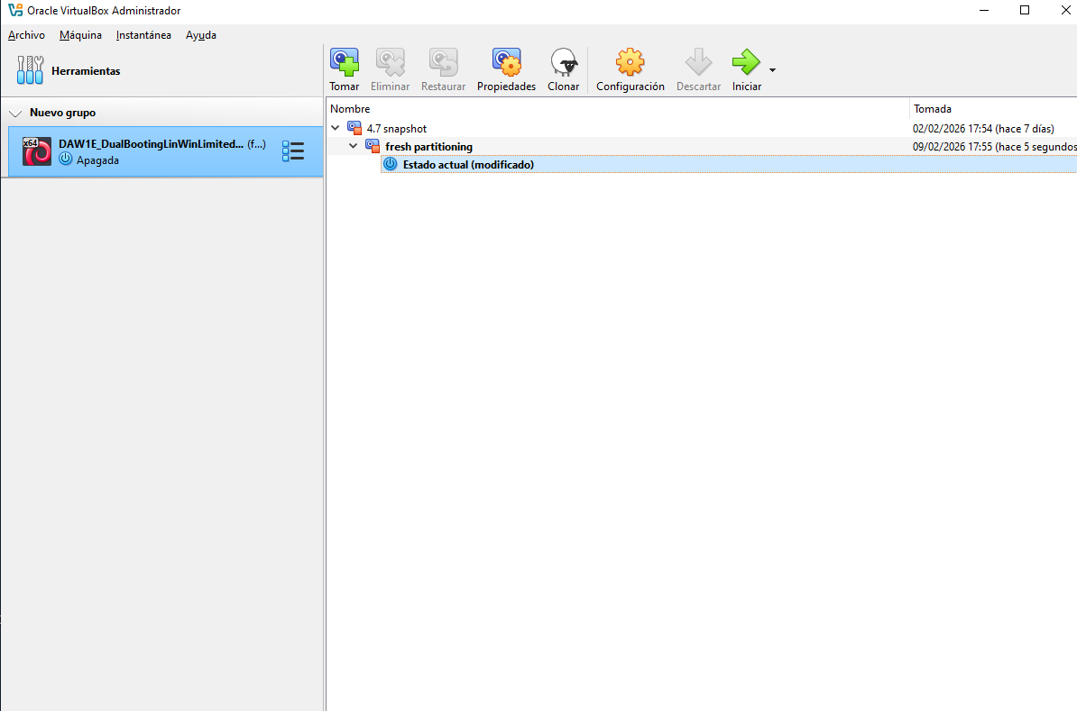Collapse the fresh partitioning tree node
The height and width of the screenshot is (711, 1077).
pyautogui.click(x=353, y=145)
